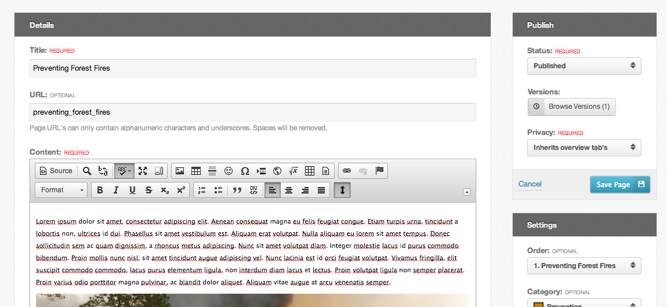Insert an anchor flag
The width and height of the screenshot is (667, 307).
(379, 171)
